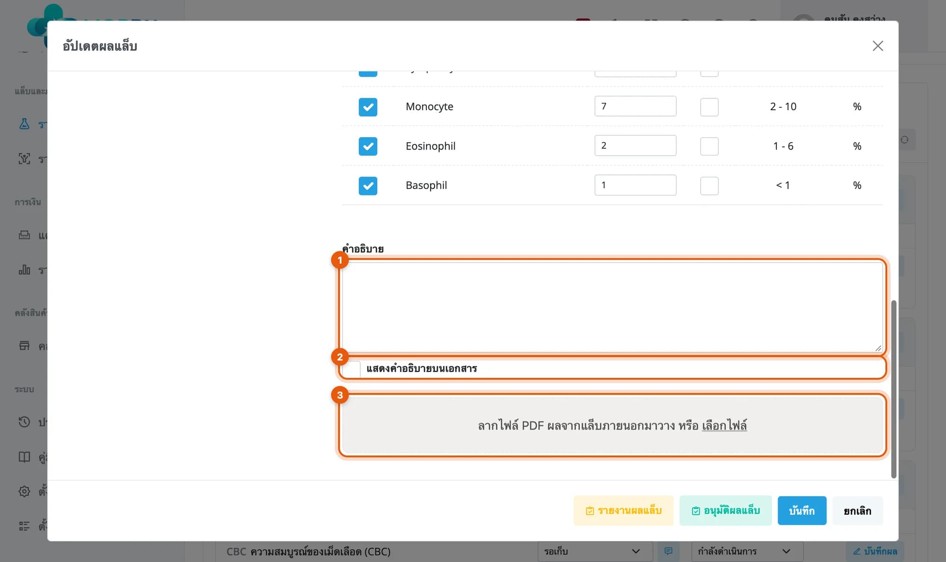Click inside the คำอธิบาย text area
The width and height of the screenshot is (946, 562).
click(613, 307)
